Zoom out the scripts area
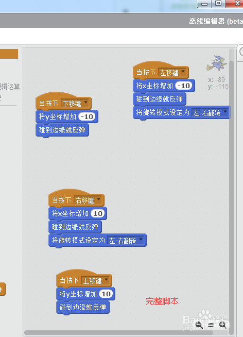The height and width of the screenshot is (337, 243). [x=199, y=325]
